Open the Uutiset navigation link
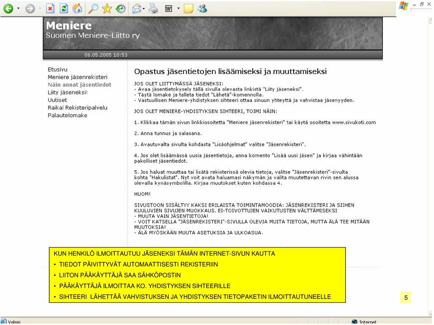This screenshot has height=325, width=434. (57, 100)
